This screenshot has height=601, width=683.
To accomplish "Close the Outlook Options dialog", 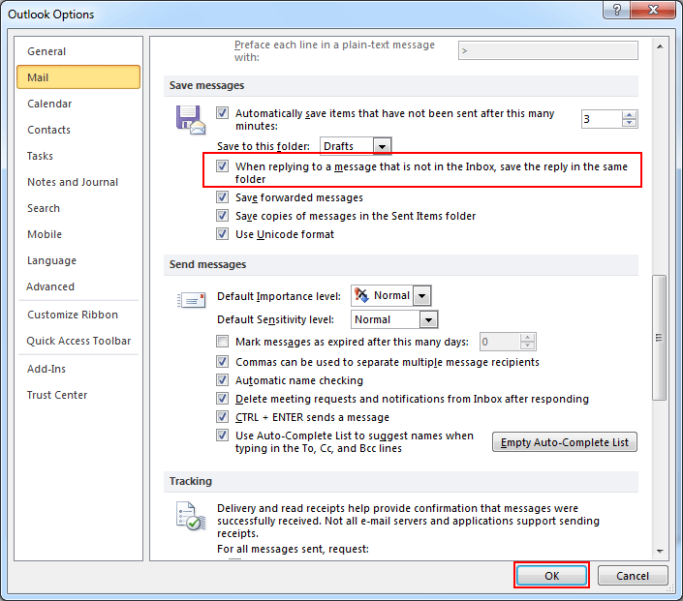I will 653,10.
